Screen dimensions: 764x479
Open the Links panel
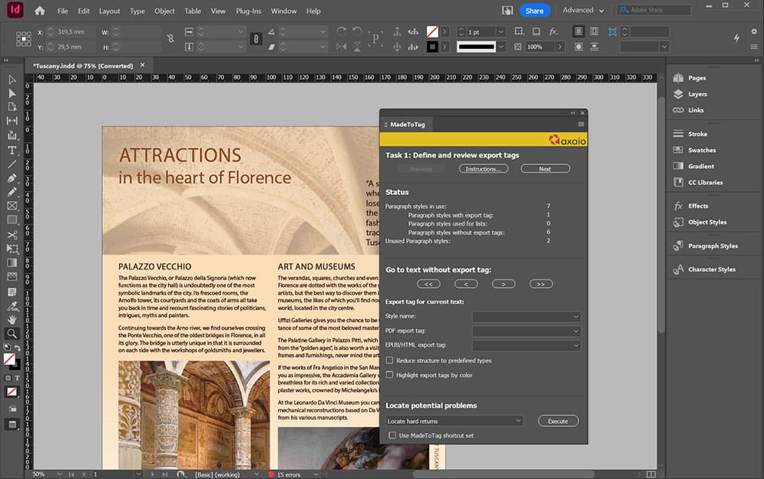(x=696, y=110)
